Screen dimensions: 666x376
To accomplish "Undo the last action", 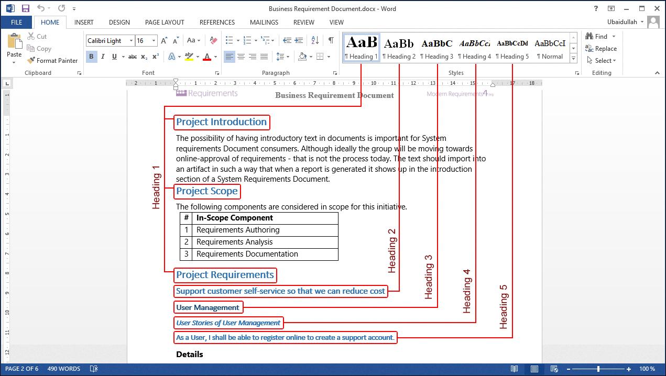I will (41, 8).
